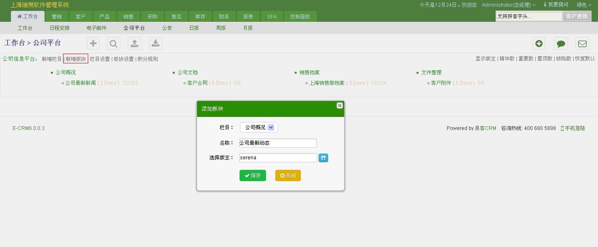This screenshot has width=598, height=247.
Task: Click the 恢复默认 link
Action: click(585, 59)
